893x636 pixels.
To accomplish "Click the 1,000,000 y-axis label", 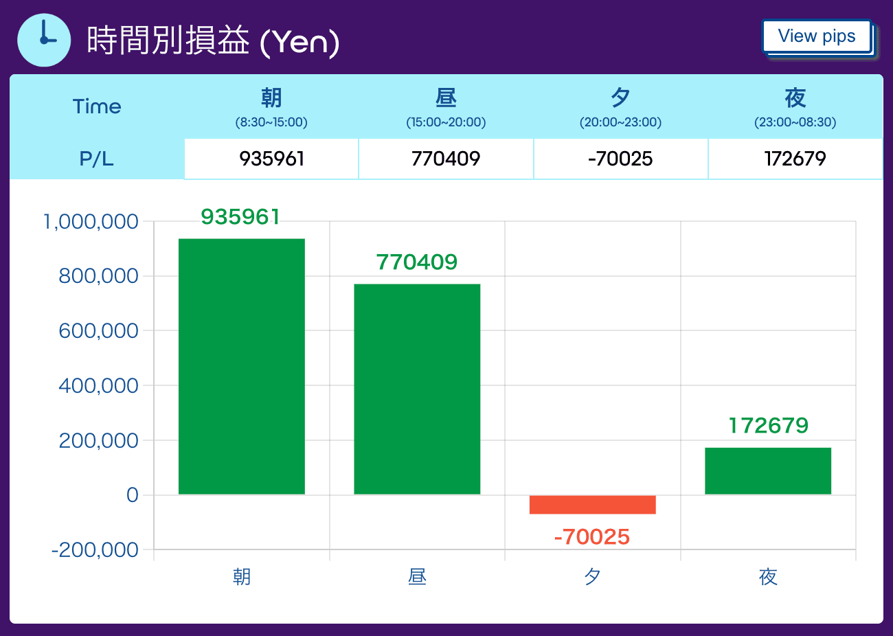I will point(91,221).
